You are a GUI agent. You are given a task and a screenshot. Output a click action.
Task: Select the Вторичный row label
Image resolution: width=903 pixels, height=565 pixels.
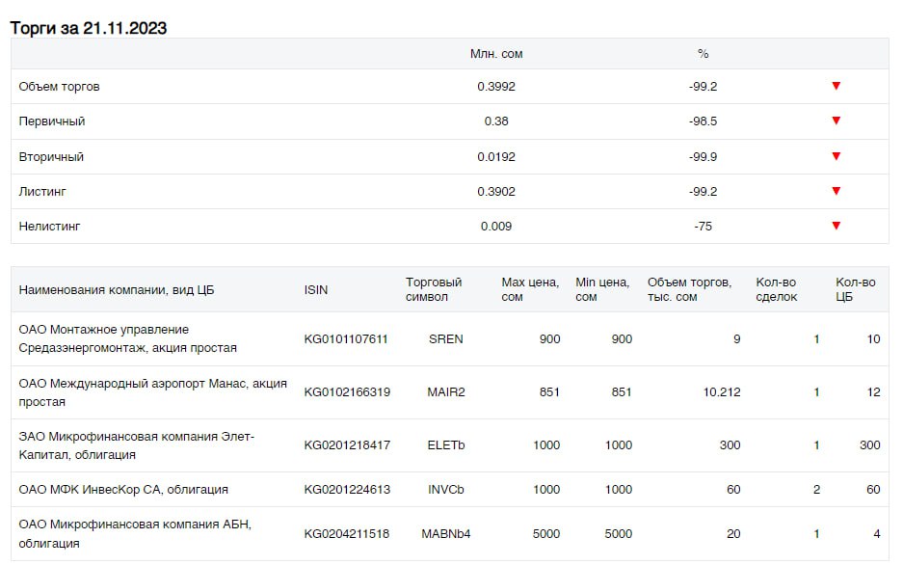pos(51,156)
